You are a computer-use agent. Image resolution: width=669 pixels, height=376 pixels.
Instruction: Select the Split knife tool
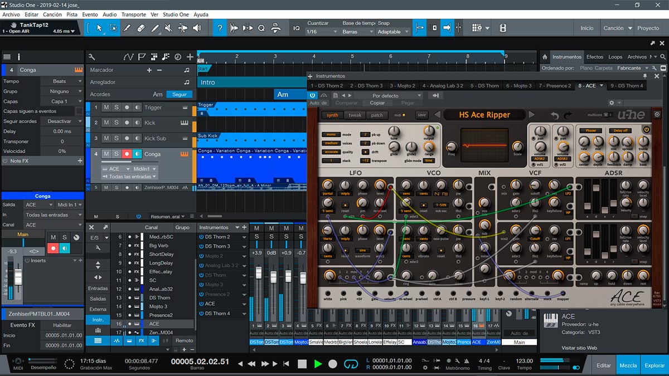[127, 28]
